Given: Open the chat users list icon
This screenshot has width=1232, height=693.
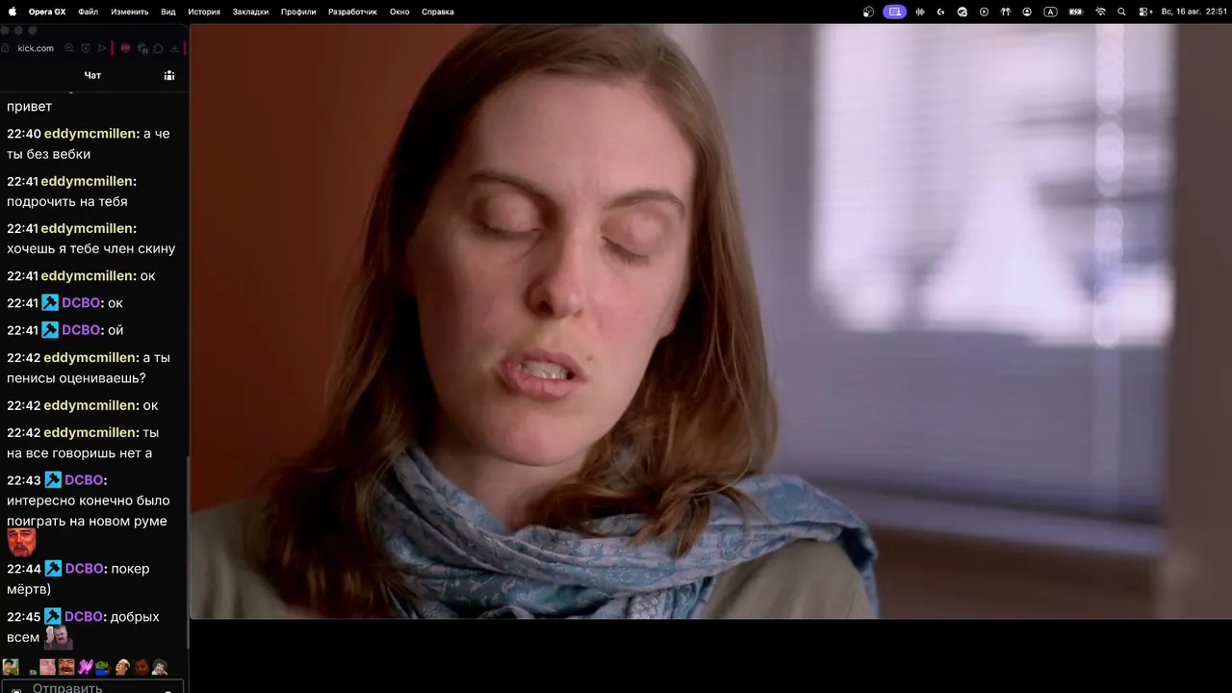Looking at the screenshot, I should 169,75.
